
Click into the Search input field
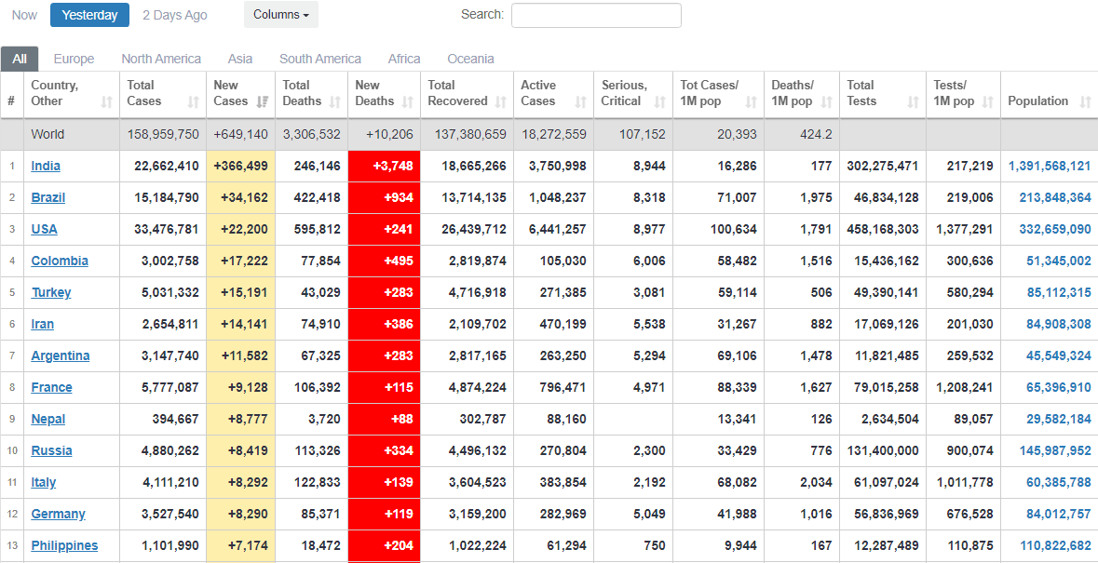pyautogui.click(x=596, y=15)
